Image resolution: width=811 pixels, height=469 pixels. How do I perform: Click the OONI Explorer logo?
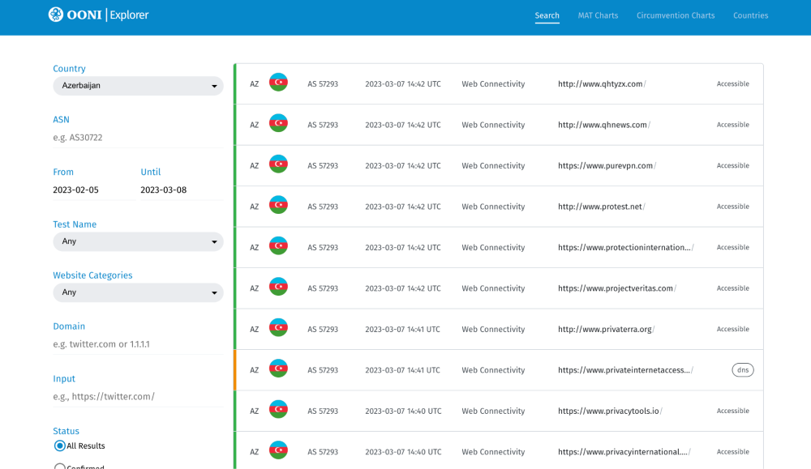(x=98, y=15)
